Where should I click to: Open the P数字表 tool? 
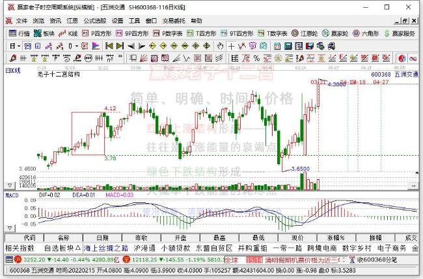click(x=167, y=33)
